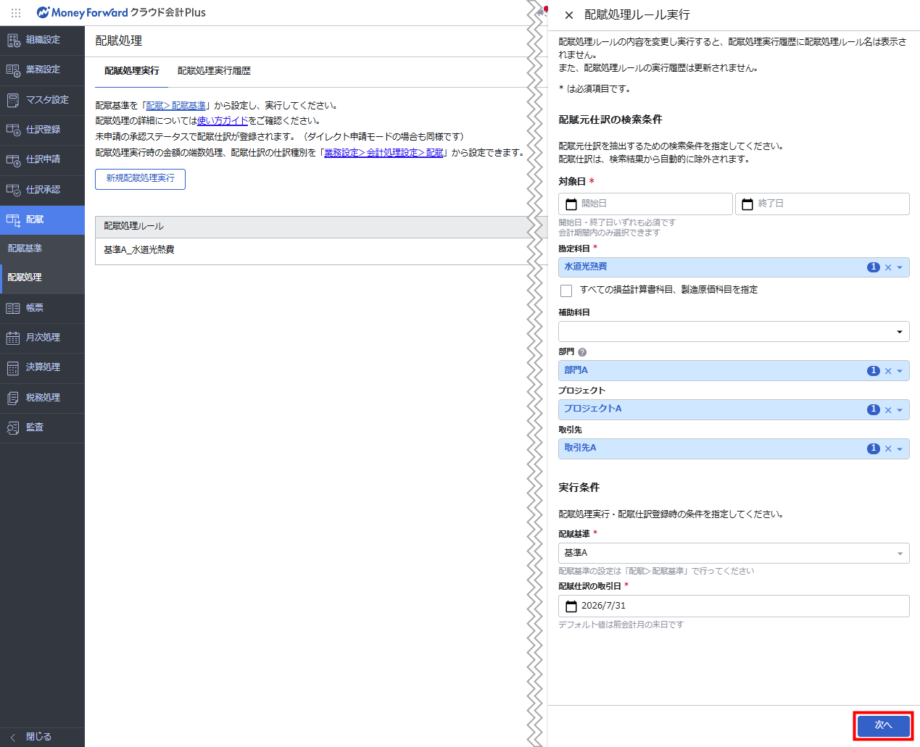Open the 配賦基準 基準A dropdown

coord(734,554)
